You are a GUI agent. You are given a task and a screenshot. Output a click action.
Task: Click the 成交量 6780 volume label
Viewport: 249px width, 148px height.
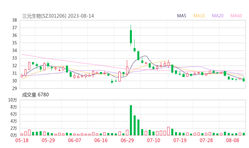coord(35,95)
